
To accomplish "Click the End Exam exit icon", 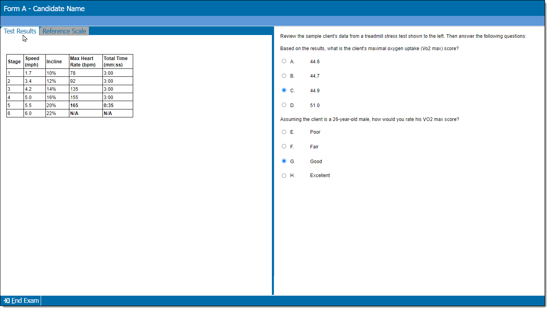I will point(7,300).
